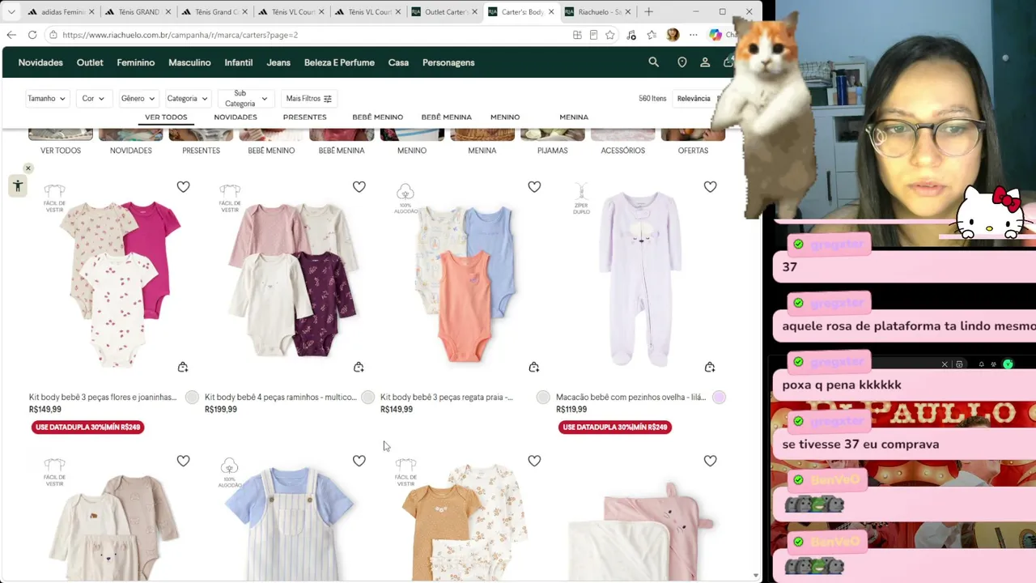1036x583 pixels.
Task: Add this page to browser favorites star
Action: click(x=610, y=35)
